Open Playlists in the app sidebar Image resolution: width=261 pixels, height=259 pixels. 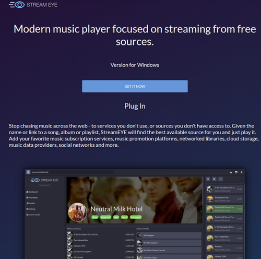[x=31, y=203]
